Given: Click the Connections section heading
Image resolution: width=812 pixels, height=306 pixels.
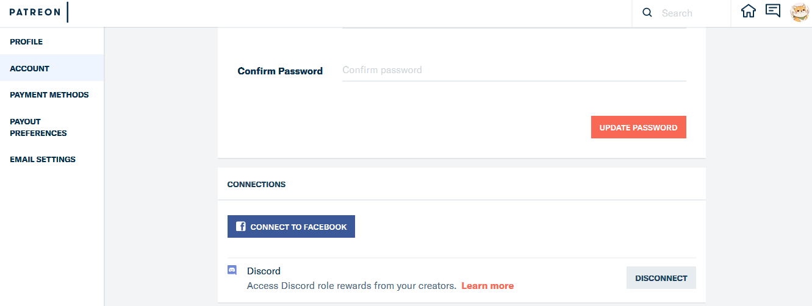Looking at the screenshot, I should (x=256, y=184).
